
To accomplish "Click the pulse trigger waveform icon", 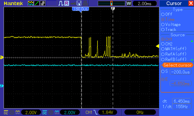I will point(61,3).
